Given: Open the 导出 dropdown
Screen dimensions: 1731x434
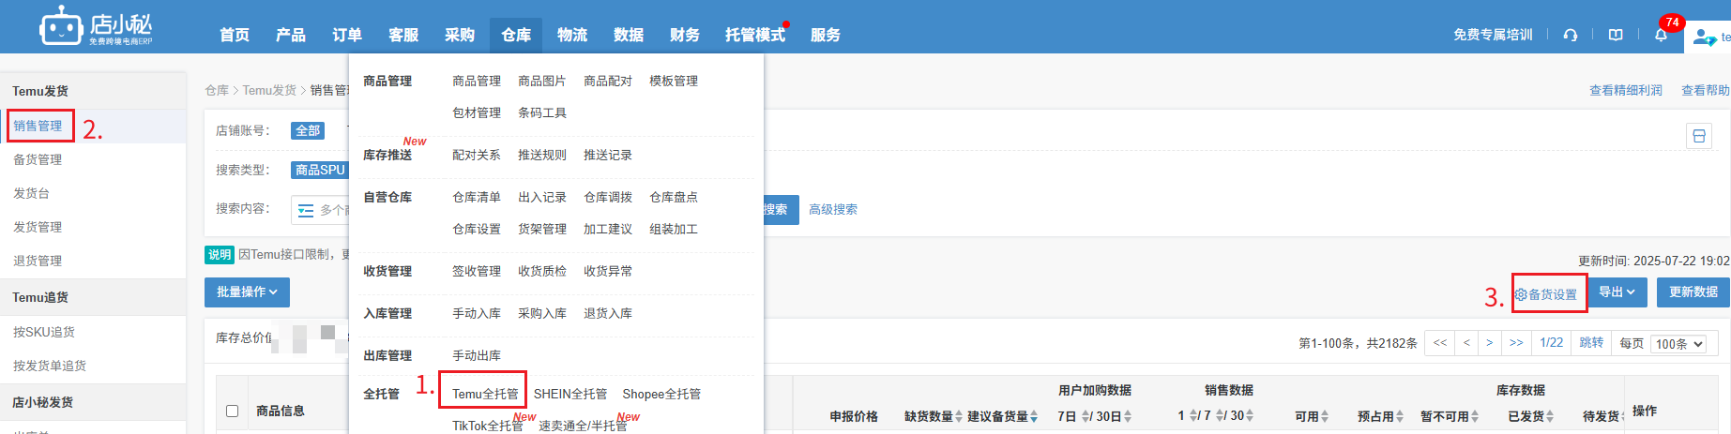Looking at the screenshot, I should [x=1617, y=292].
